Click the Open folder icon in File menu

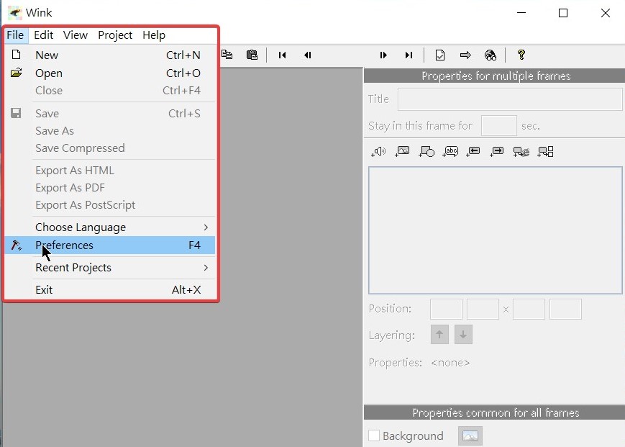[16, 73]
